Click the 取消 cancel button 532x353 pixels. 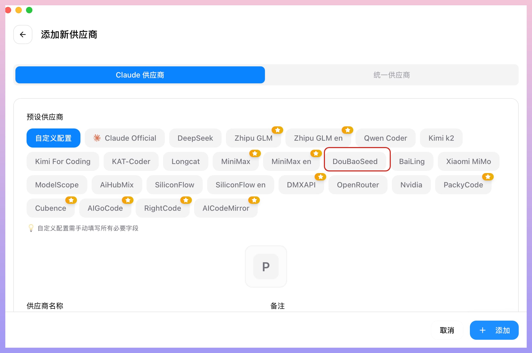(x=447, y=330)
